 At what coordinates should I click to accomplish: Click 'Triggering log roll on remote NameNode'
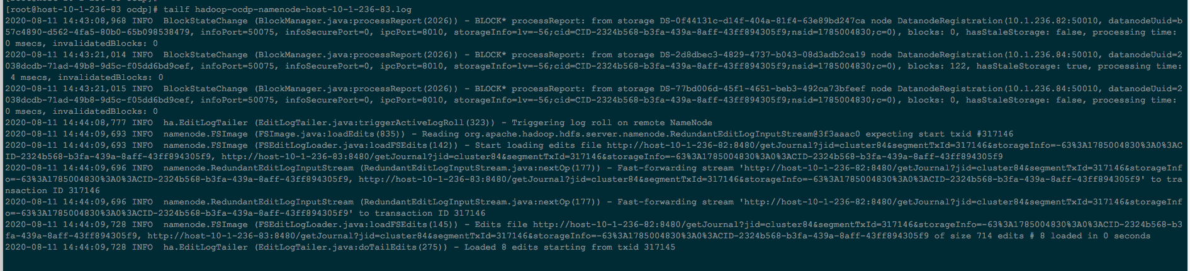(612, 123)
